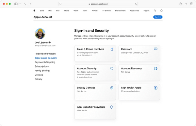Open the Email & Phone Numbers card title
Viewport: 196px width, 126px height.
pos(90,49)
